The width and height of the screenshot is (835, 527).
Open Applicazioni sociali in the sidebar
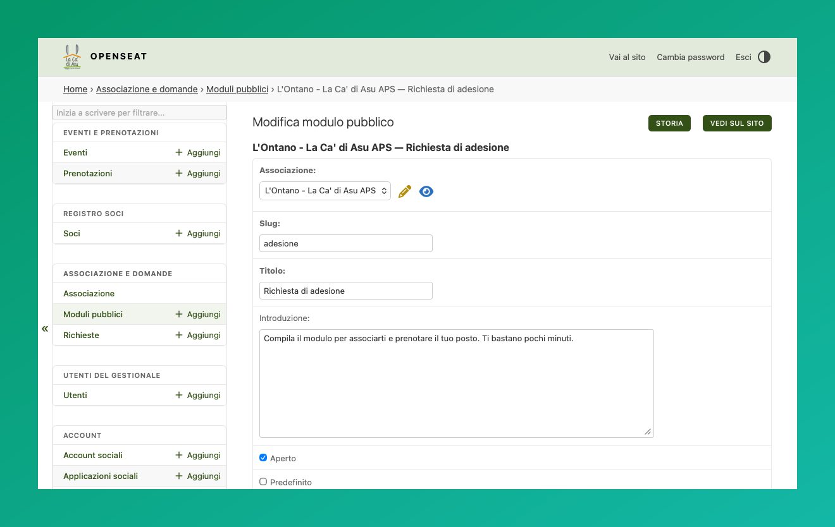[101, 476]
